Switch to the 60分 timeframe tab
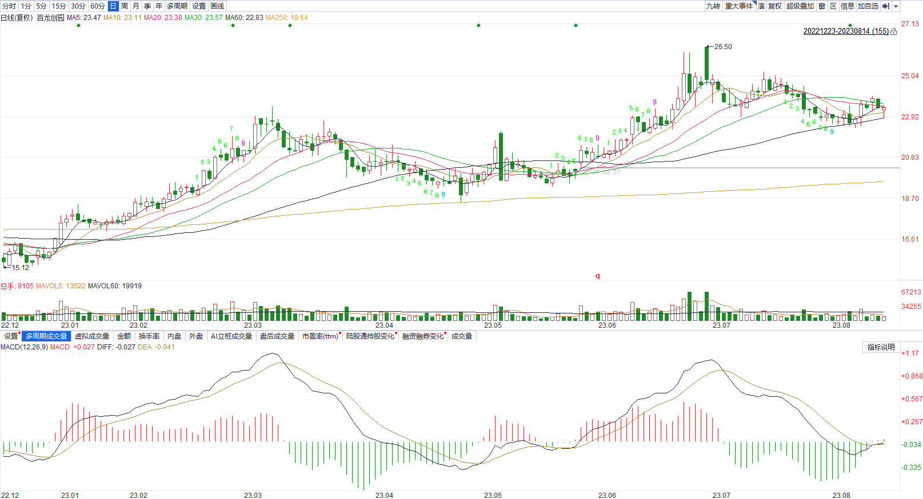This screenshot has height=499, width=923. point(98,6)
